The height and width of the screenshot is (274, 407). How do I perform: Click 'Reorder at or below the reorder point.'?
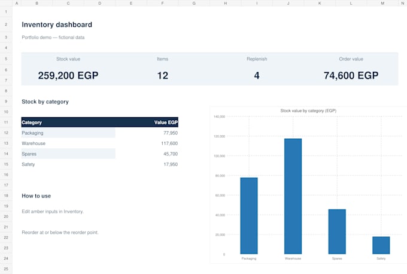(x=60, y=233)
